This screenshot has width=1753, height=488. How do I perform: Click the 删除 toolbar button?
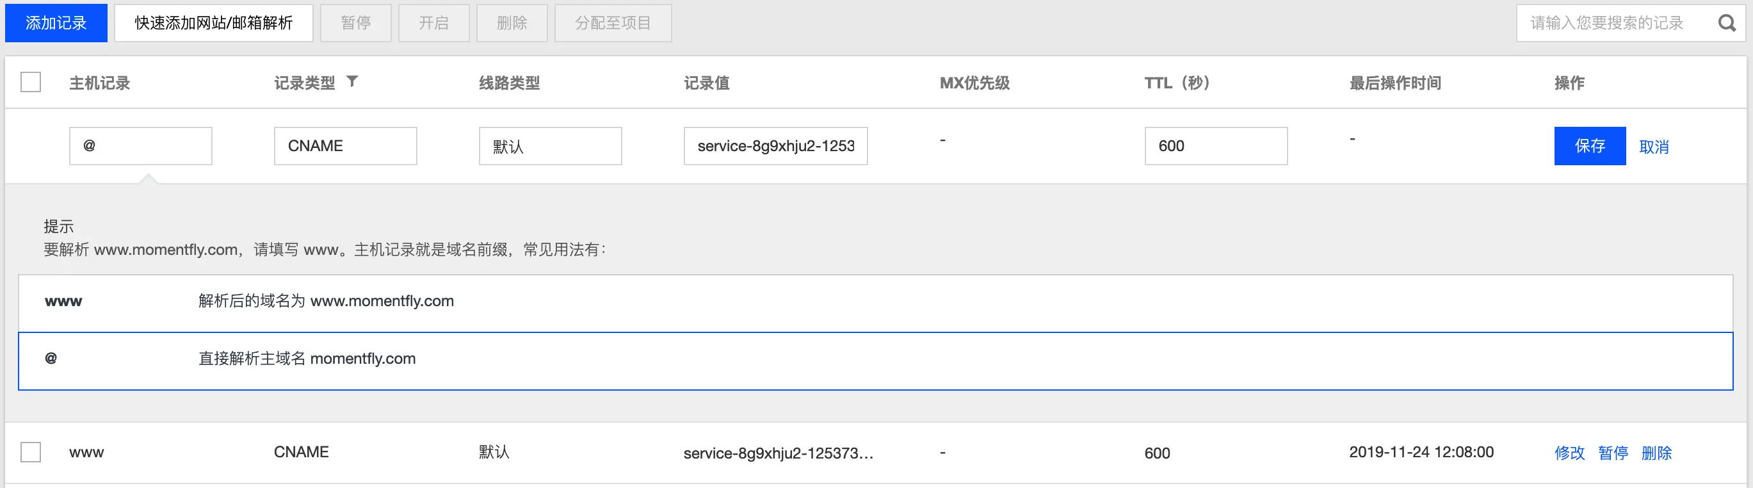[512, 23]
